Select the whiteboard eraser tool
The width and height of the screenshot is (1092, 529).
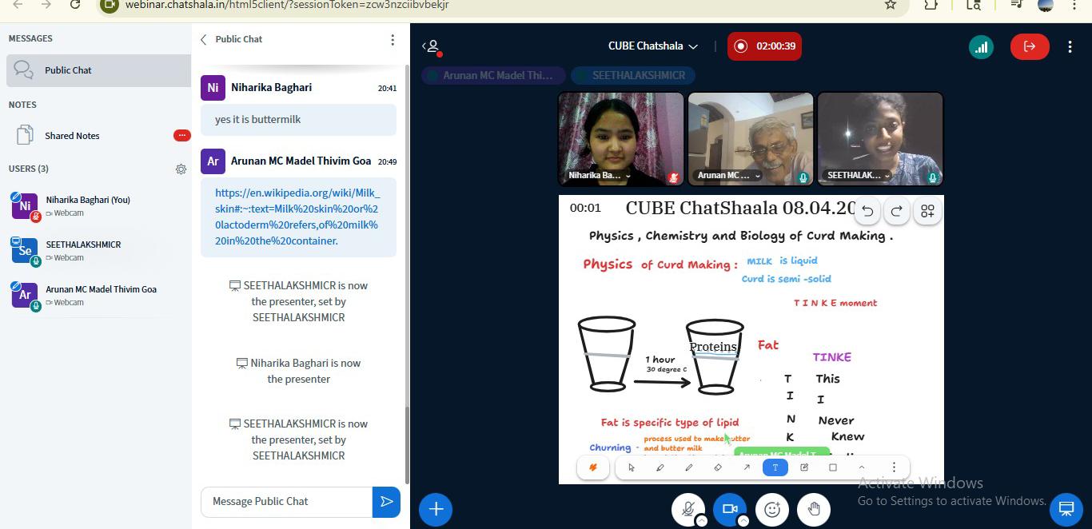(717, 467)
